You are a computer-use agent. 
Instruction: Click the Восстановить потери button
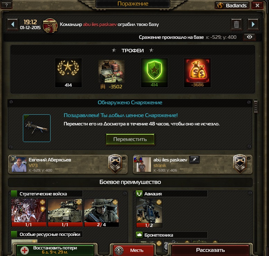pos(55,250)
